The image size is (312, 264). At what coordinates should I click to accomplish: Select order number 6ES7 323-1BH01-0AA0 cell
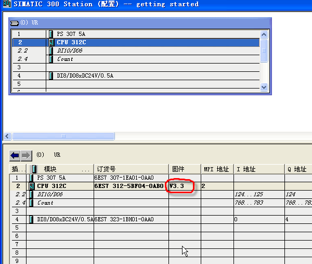pyautogui.click(x=131, y=219)
